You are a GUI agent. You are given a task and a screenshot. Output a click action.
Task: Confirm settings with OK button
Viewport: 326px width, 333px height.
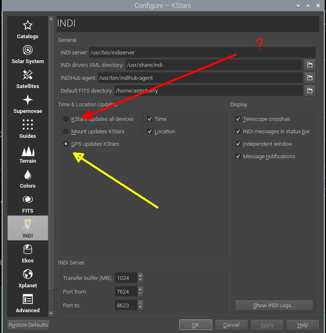point(195,325)
